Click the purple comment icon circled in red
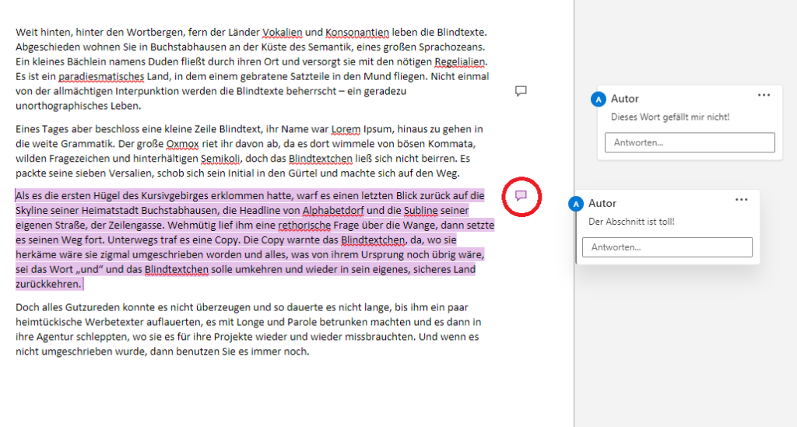The image size is (797, 427). [x=522, y=195]
